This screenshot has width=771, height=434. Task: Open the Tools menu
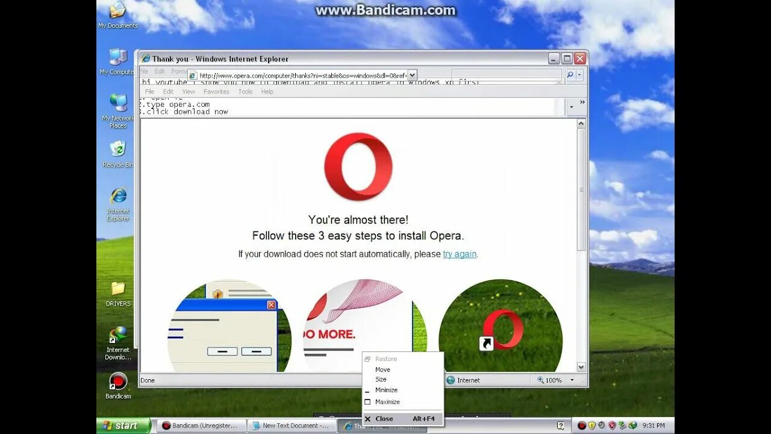[x=245, y=92]
